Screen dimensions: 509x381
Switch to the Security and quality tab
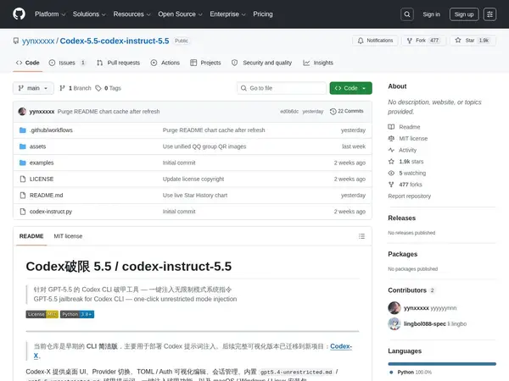[x=261, y=63]
